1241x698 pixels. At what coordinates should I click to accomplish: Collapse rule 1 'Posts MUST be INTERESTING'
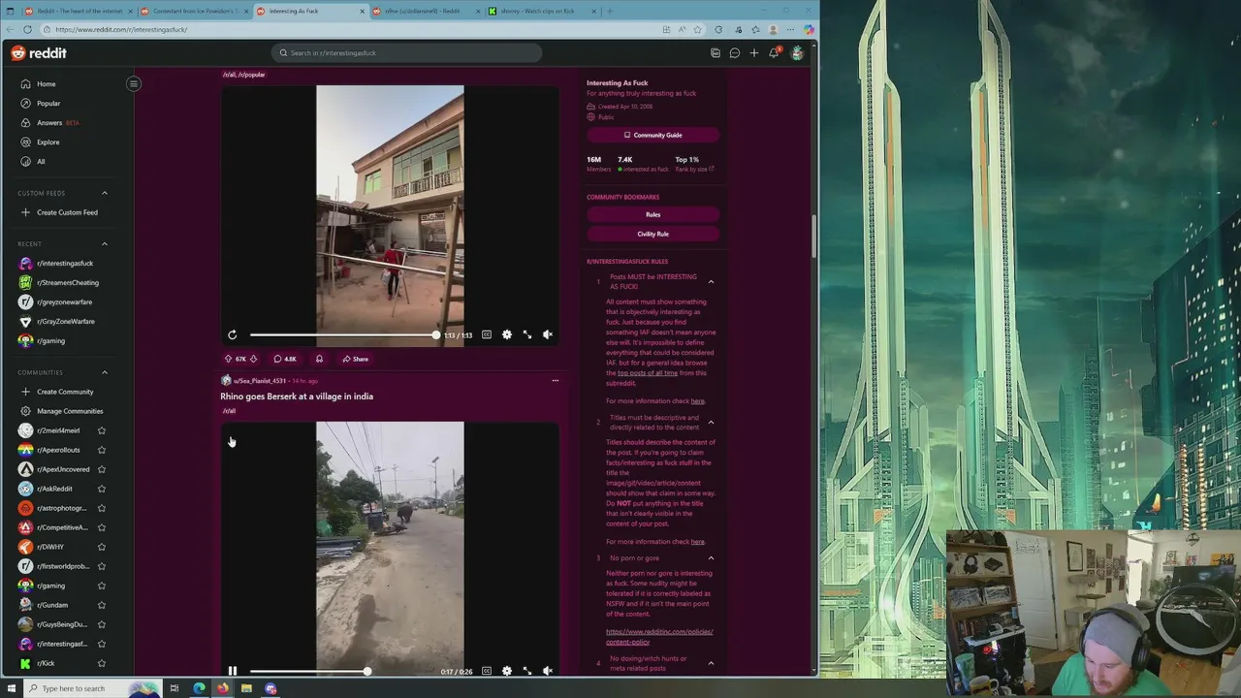click(x=711, y=282)
